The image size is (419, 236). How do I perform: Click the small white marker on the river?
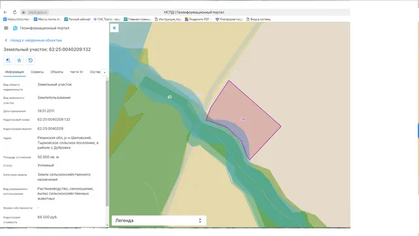170,97
